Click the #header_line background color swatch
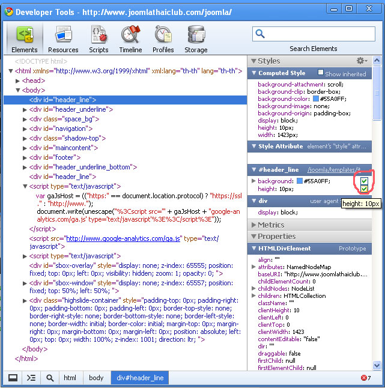 pos(299,181)
